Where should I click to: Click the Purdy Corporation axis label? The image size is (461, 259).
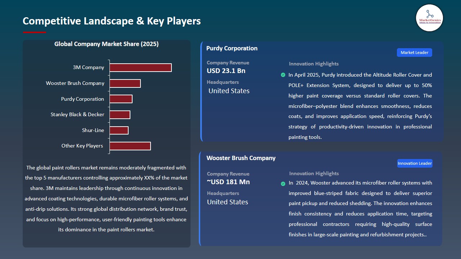(x=82, y=99)
